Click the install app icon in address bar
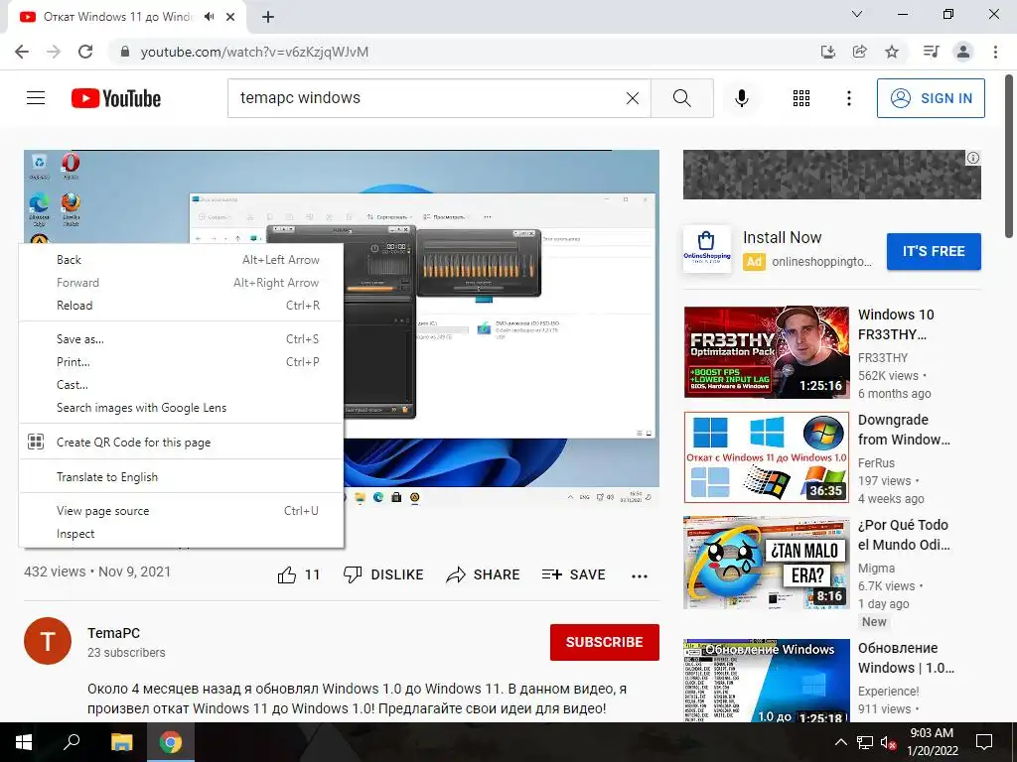The height and width of the screenshot is (762, 1017). (x=827, y=52)
